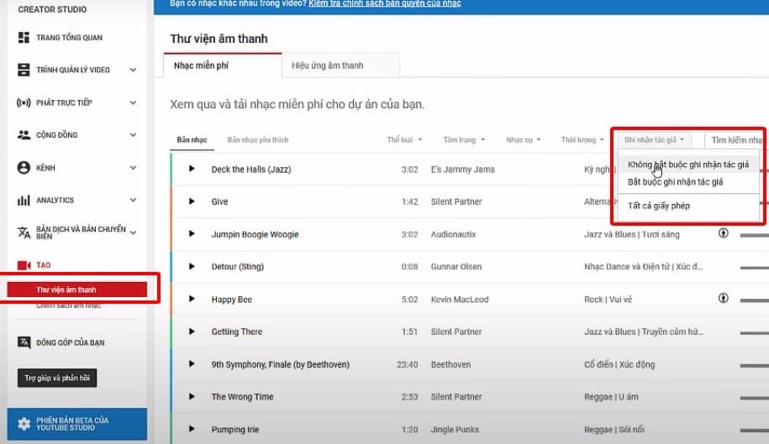Choose Tất cả giấy phép from the menu
The height and width of the screenshot is (444, 769).
658,206
